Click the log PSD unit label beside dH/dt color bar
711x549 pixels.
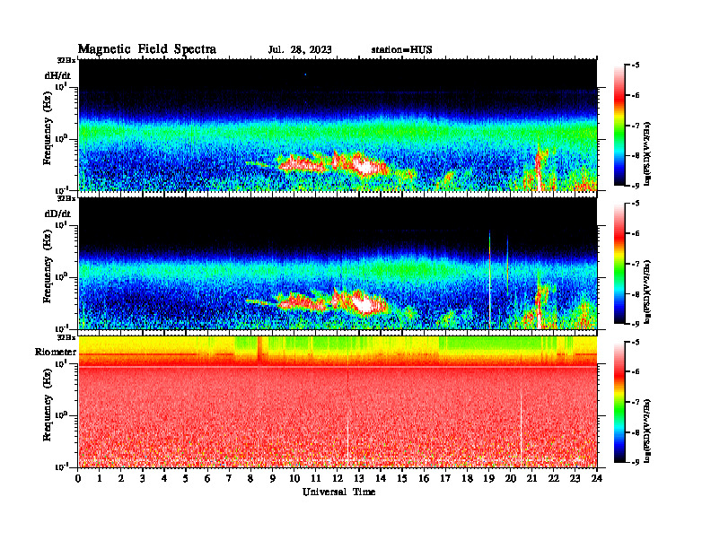[x=648, y=153]
